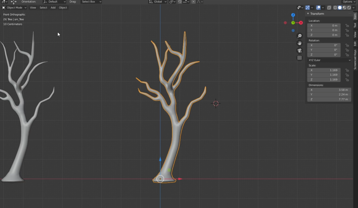This screenshot has height=208, width=358.
Task: Switch to the Item sidebar tab
Action: 355,16
